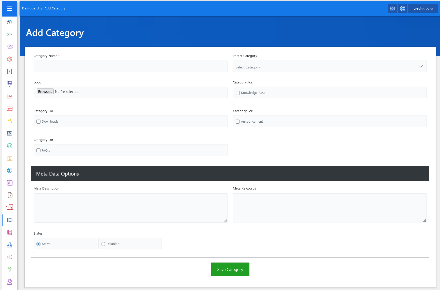Tick the Downloads checkbox
440x290 pixels.
[38, 122]
